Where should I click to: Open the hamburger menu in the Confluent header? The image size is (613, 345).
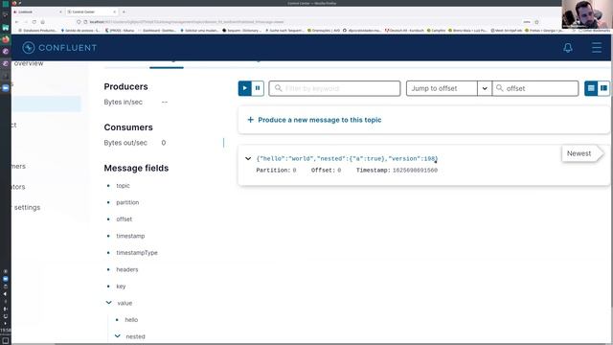coord(597,48)
